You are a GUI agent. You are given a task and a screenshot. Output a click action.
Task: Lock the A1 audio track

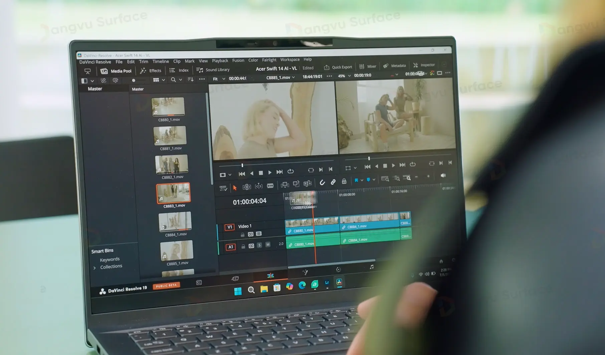point(243,247)
